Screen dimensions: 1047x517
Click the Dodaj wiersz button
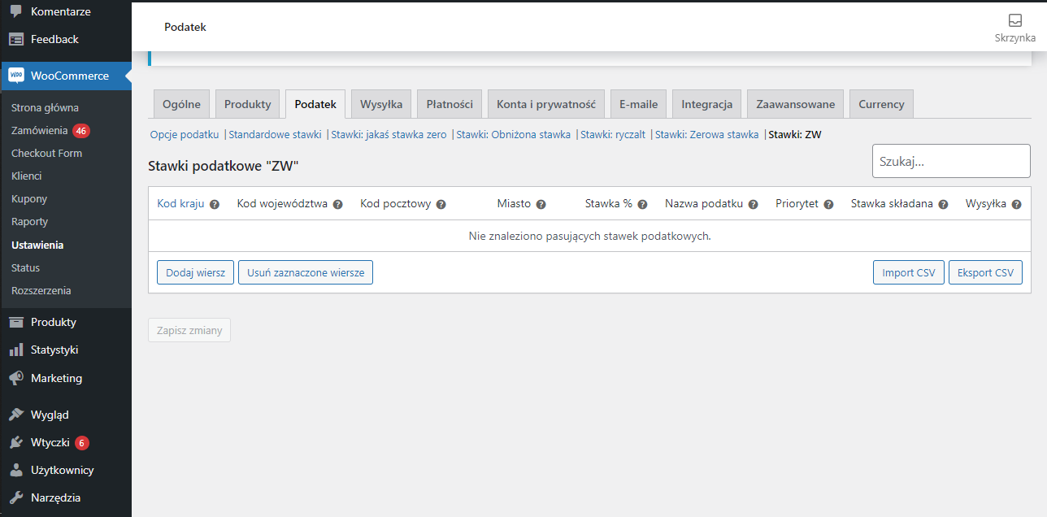tap(195, 272)
